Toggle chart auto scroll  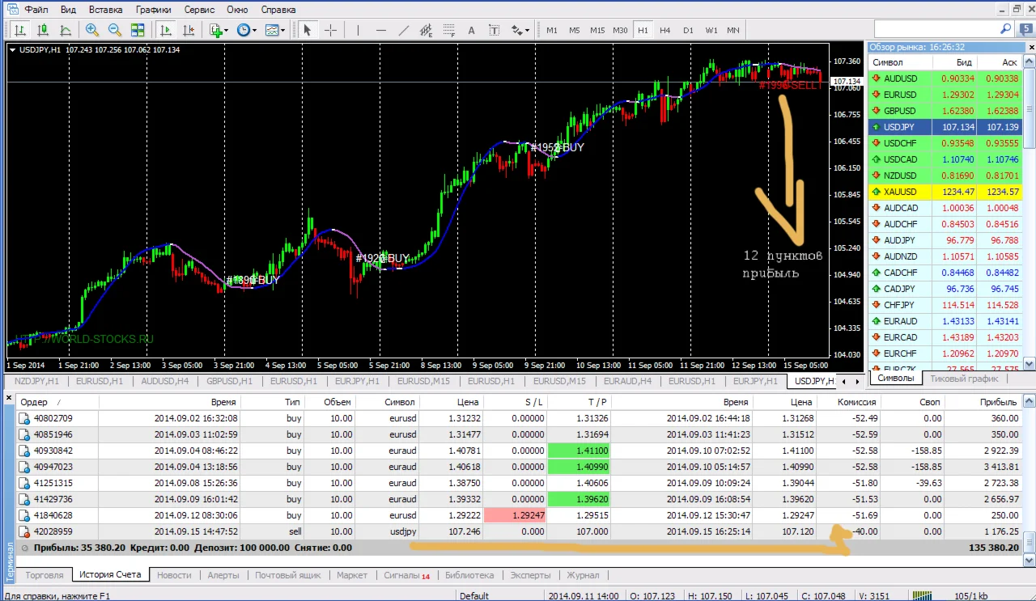(x=166, y=30)
